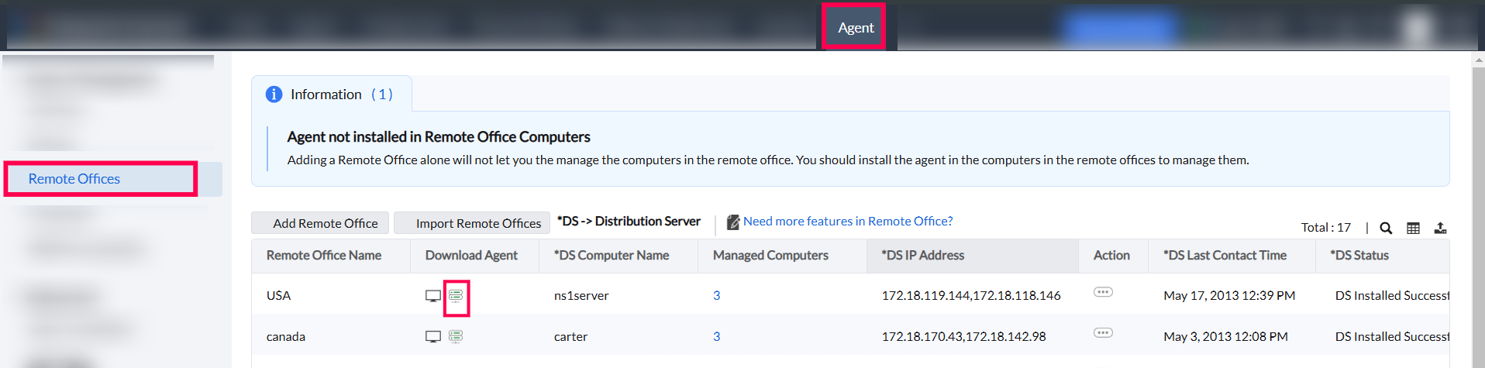The height and width of the screenshot is (368, 1485).
Task: Download the computer agent for canada office
Action: [x=433, y=337]
